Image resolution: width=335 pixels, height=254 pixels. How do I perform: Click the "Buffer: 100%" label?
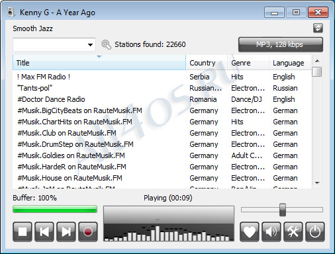34,198
